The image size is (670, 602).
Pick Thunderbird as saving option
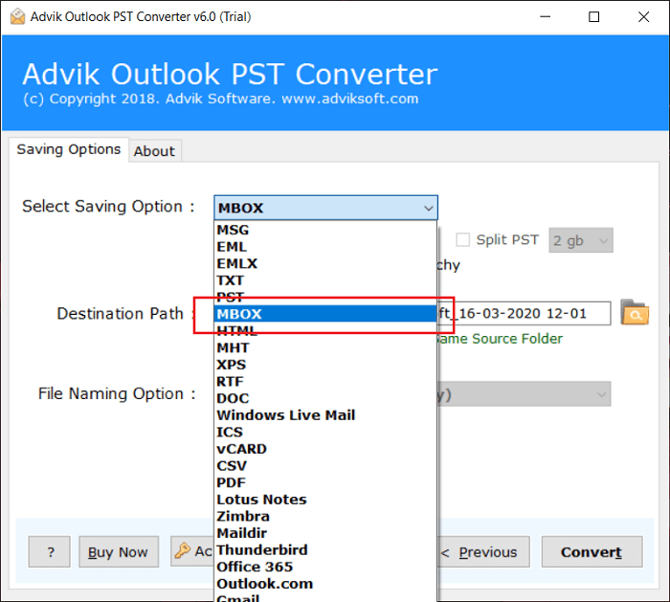coord(325,550)
